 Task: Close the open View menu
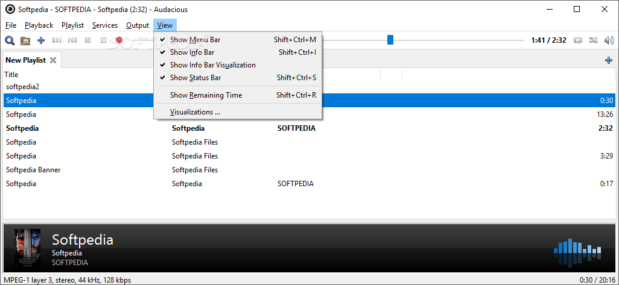pos(165,25)
